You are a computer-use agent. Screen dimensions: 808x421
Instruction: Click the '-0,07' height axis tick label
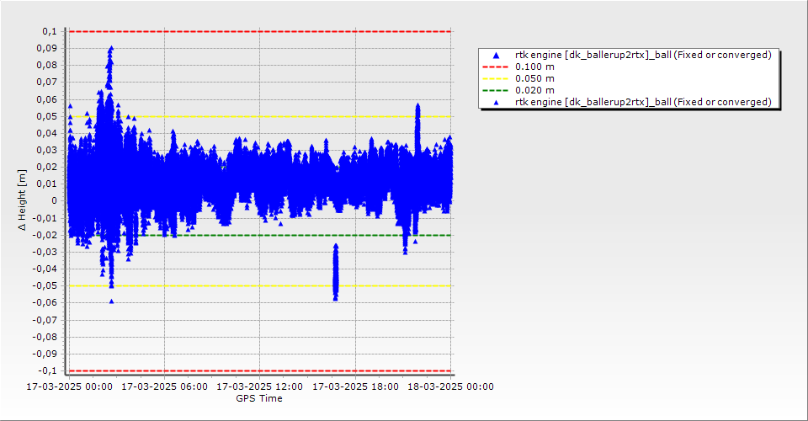[x=45, y=320]
